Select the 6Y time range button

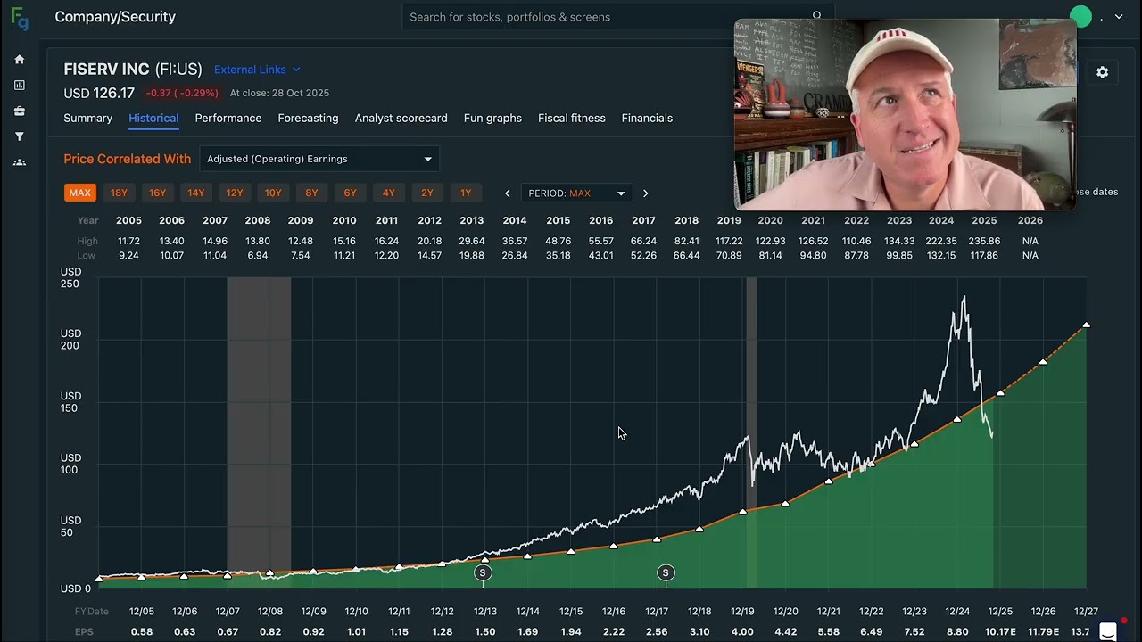[x=350, y=193]
